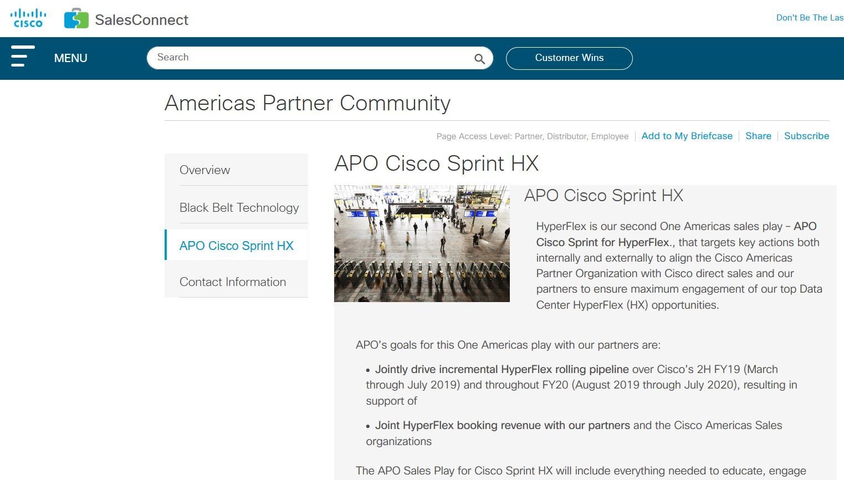Image resolution: width=844 pixels, height=480 pixels.
Task: Click the Page Access Level text
Action: coord(533,136)
